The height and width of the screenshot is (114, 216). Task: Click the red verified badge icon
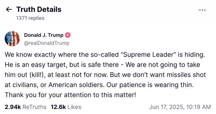pos(68,35)
